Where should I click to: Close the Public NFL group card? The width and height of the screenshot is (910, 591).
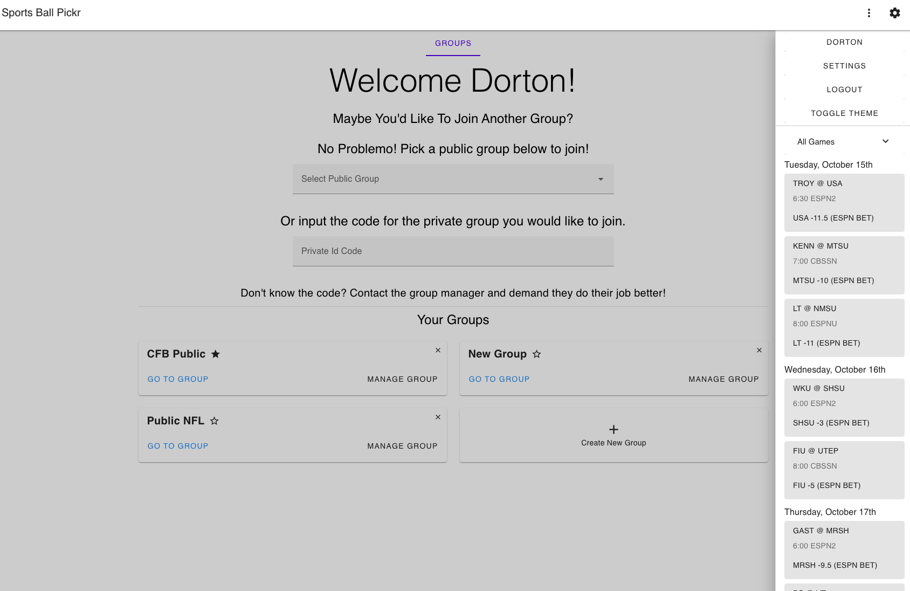438,417
